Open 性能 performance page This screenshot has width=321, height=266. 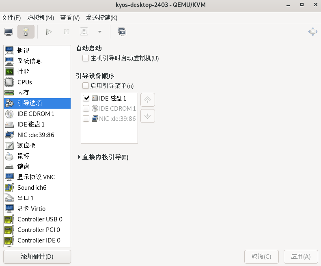[x=37, y=71]
